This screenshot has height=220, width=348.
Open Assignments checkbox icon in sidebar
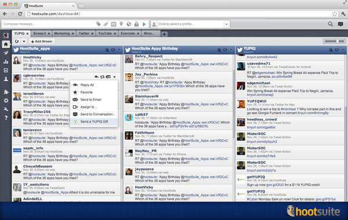point(6,71)
